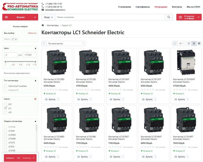Open more options for LC1D12BL product
Viewport: 203px width, 162px height.
91,99
